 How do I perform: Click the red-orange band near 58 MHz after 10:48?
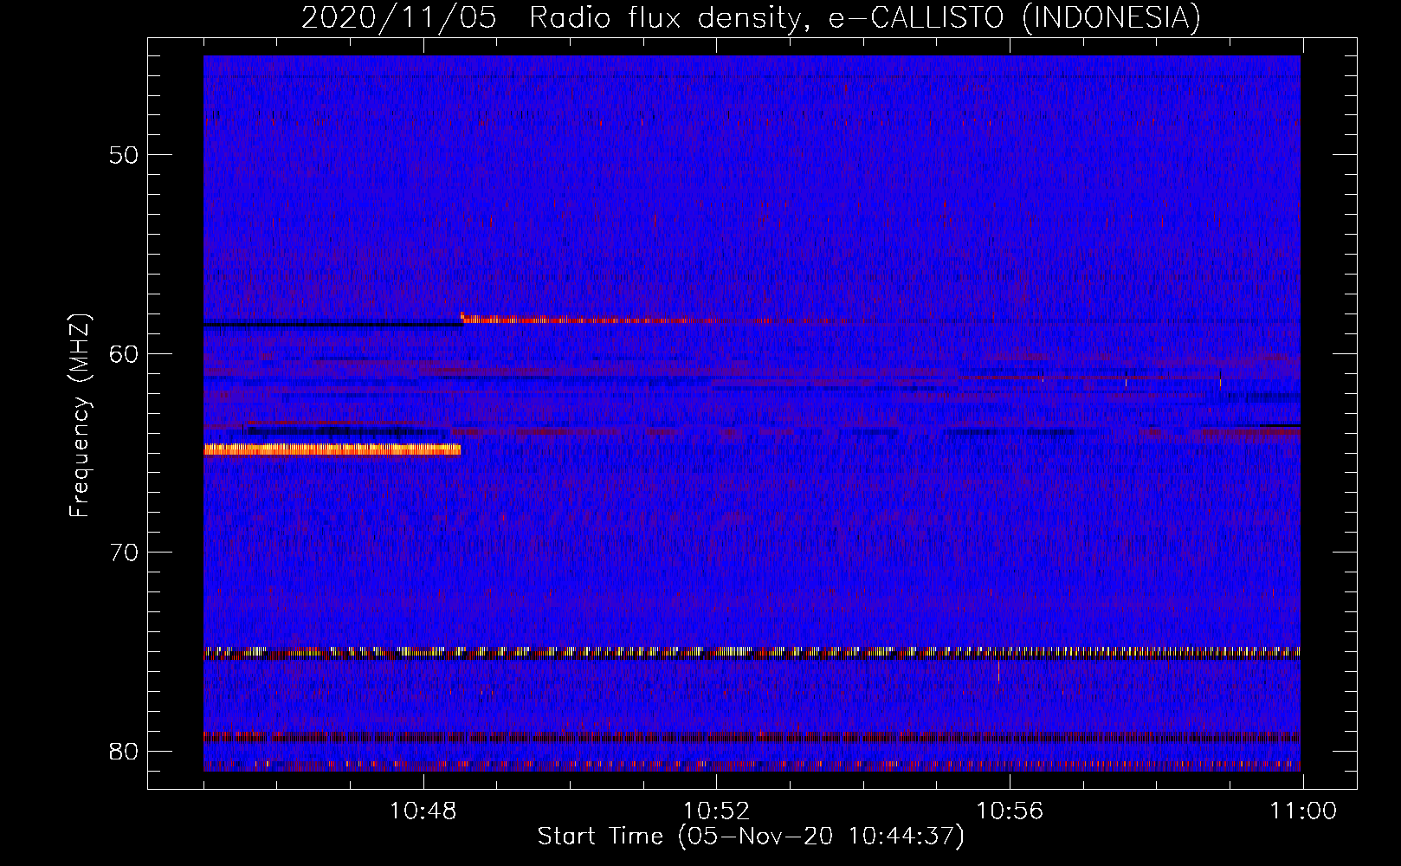[x=591, y=320]
